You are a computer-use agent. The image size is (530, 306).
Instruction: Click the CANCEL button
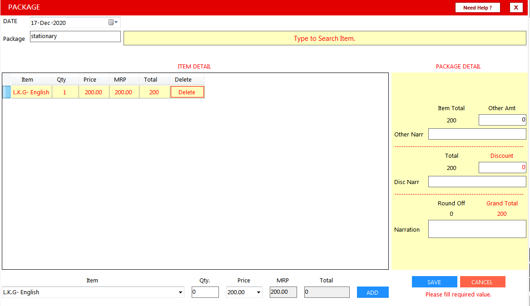(x=482, y=282)
